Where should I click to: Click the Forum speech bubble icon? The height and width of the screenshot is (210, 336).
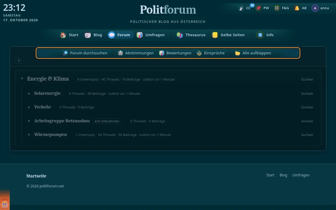pyautogui.click(x=112, y=35)
